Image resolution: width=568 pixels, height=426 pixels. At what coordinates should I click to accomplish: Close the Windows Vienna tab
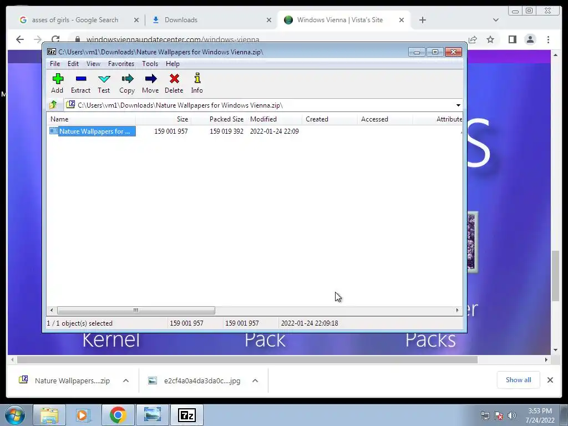[402, 21]
